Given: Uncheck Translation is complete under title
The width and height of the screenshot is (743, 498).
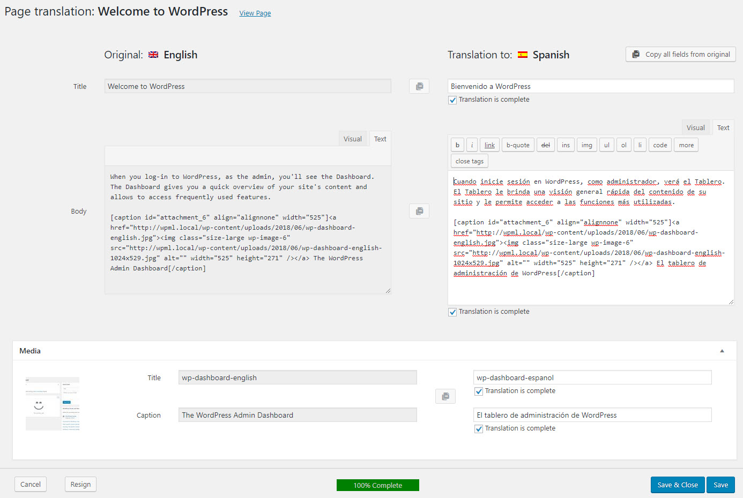Looking at the screenshot, I should point(452,100).
